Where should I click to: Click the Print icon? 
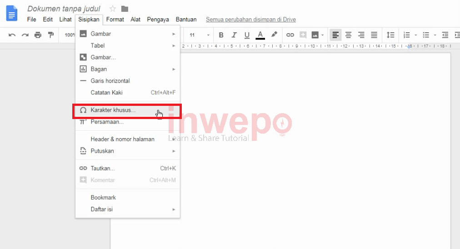click(x=38, y=35)
